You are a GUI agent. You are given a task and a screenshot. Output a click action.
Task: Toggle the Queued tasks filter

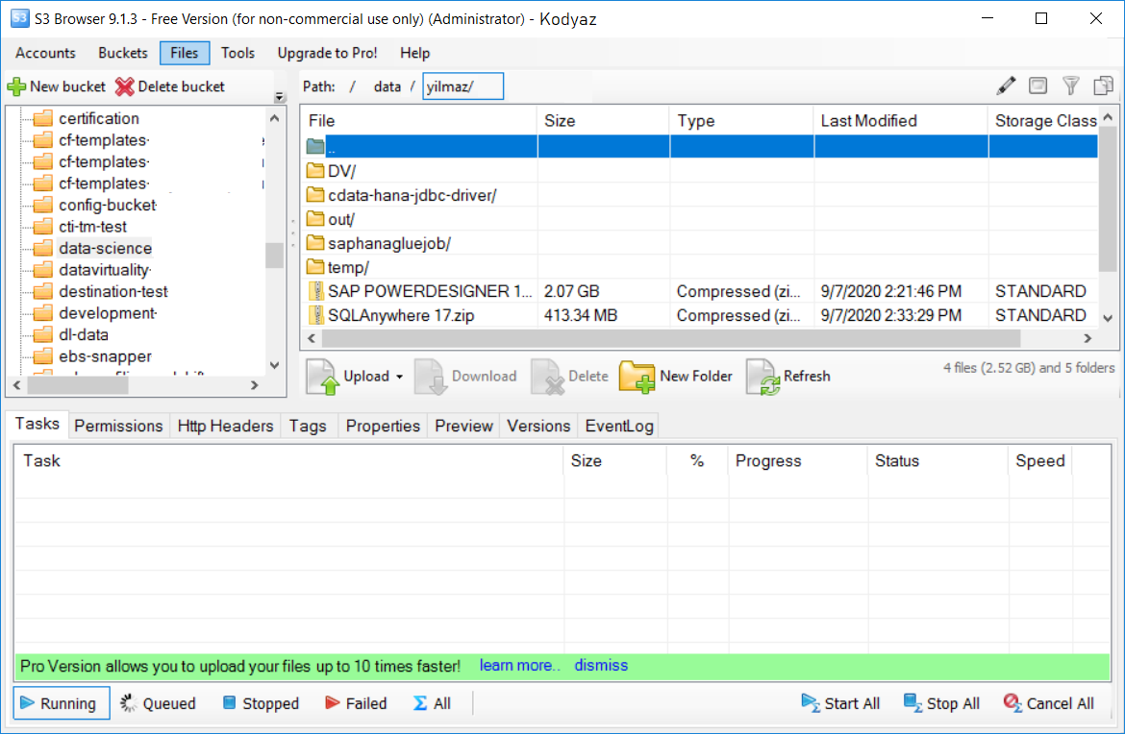pos(159,703)
